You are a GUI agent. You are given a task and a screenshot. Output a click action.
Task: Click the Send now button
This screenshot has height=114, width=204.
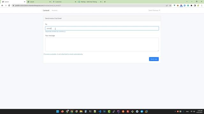[154, 59]
